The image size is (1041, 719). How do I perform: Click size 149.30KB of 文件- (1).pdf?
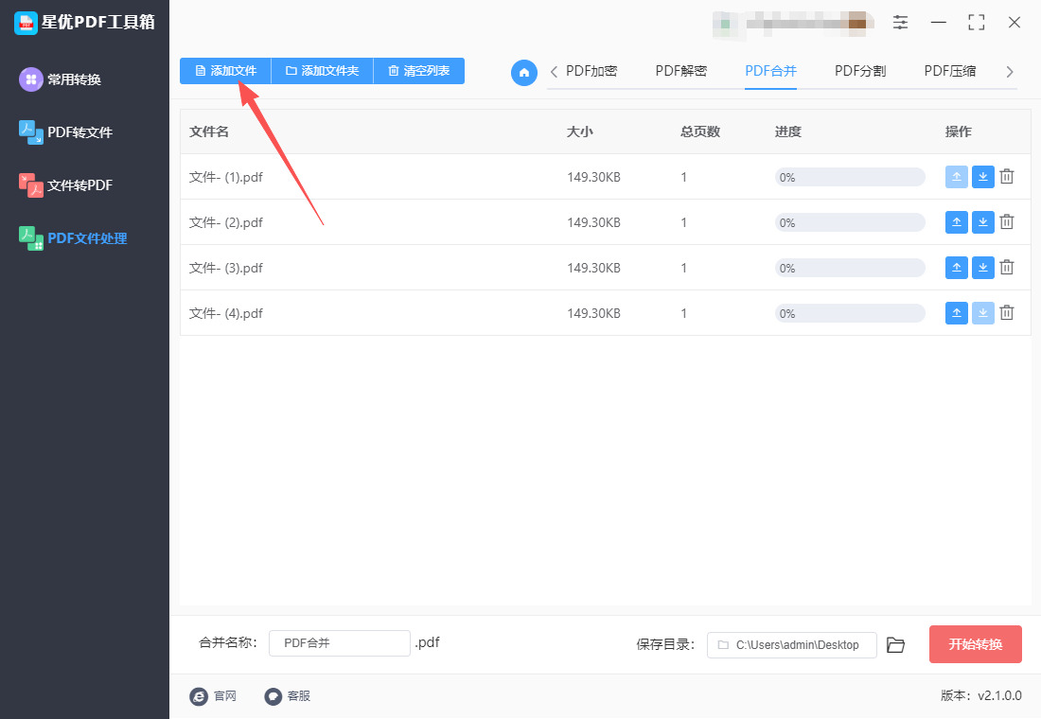point(593,177)
